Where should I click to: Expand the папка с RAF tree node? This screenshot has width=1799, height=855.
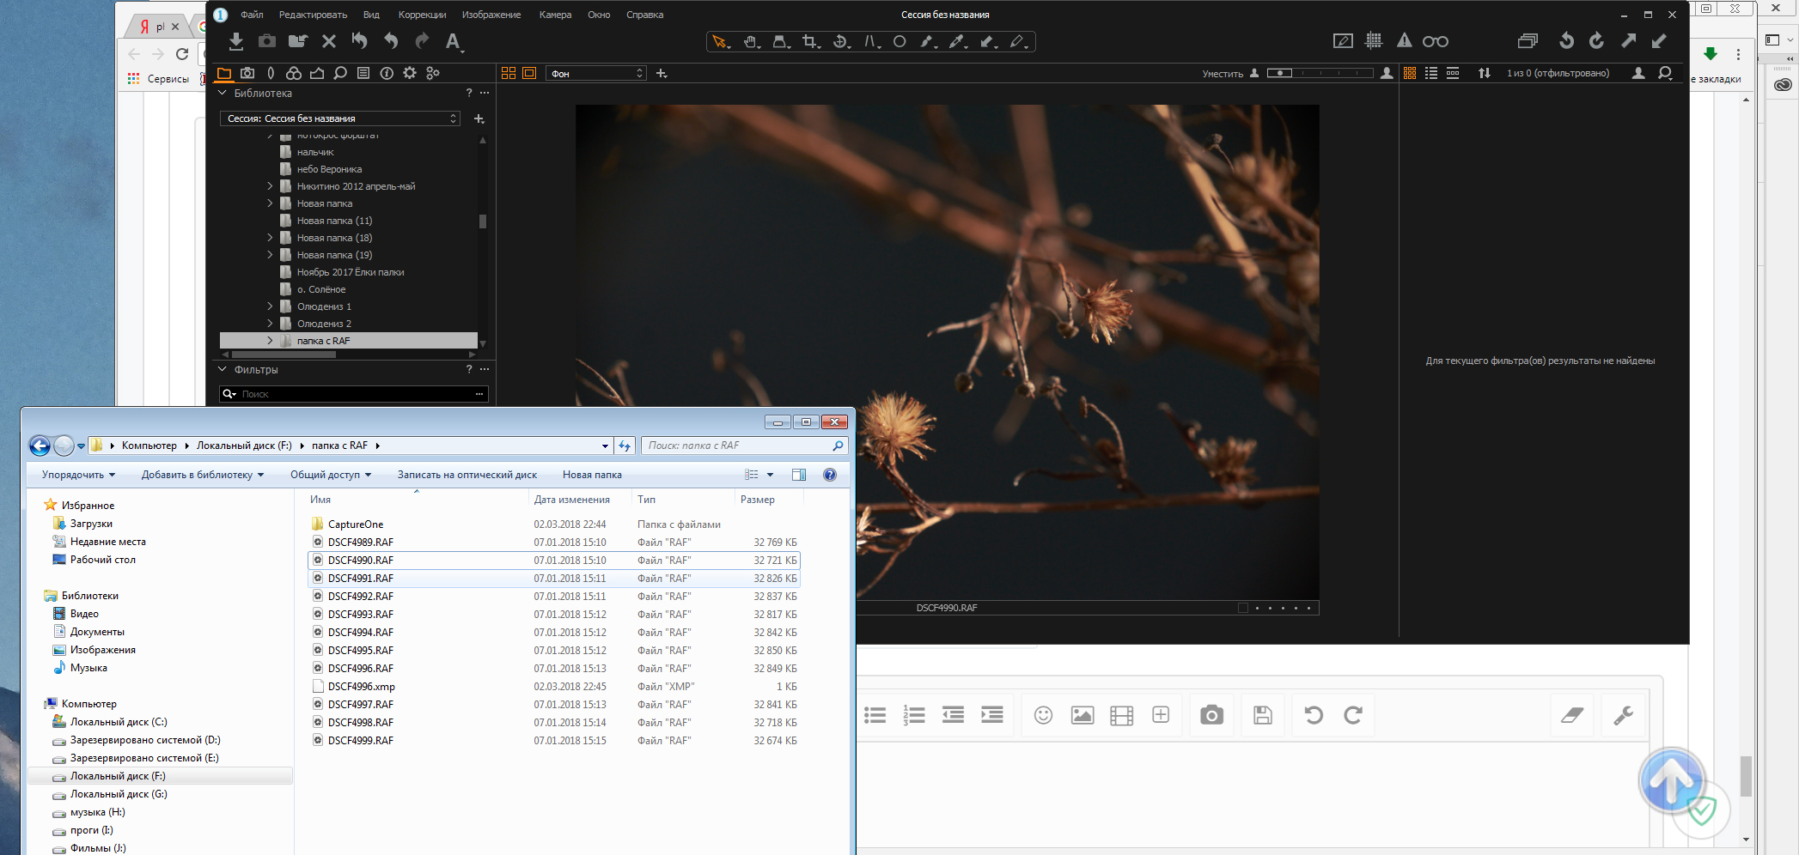point(270,341)
